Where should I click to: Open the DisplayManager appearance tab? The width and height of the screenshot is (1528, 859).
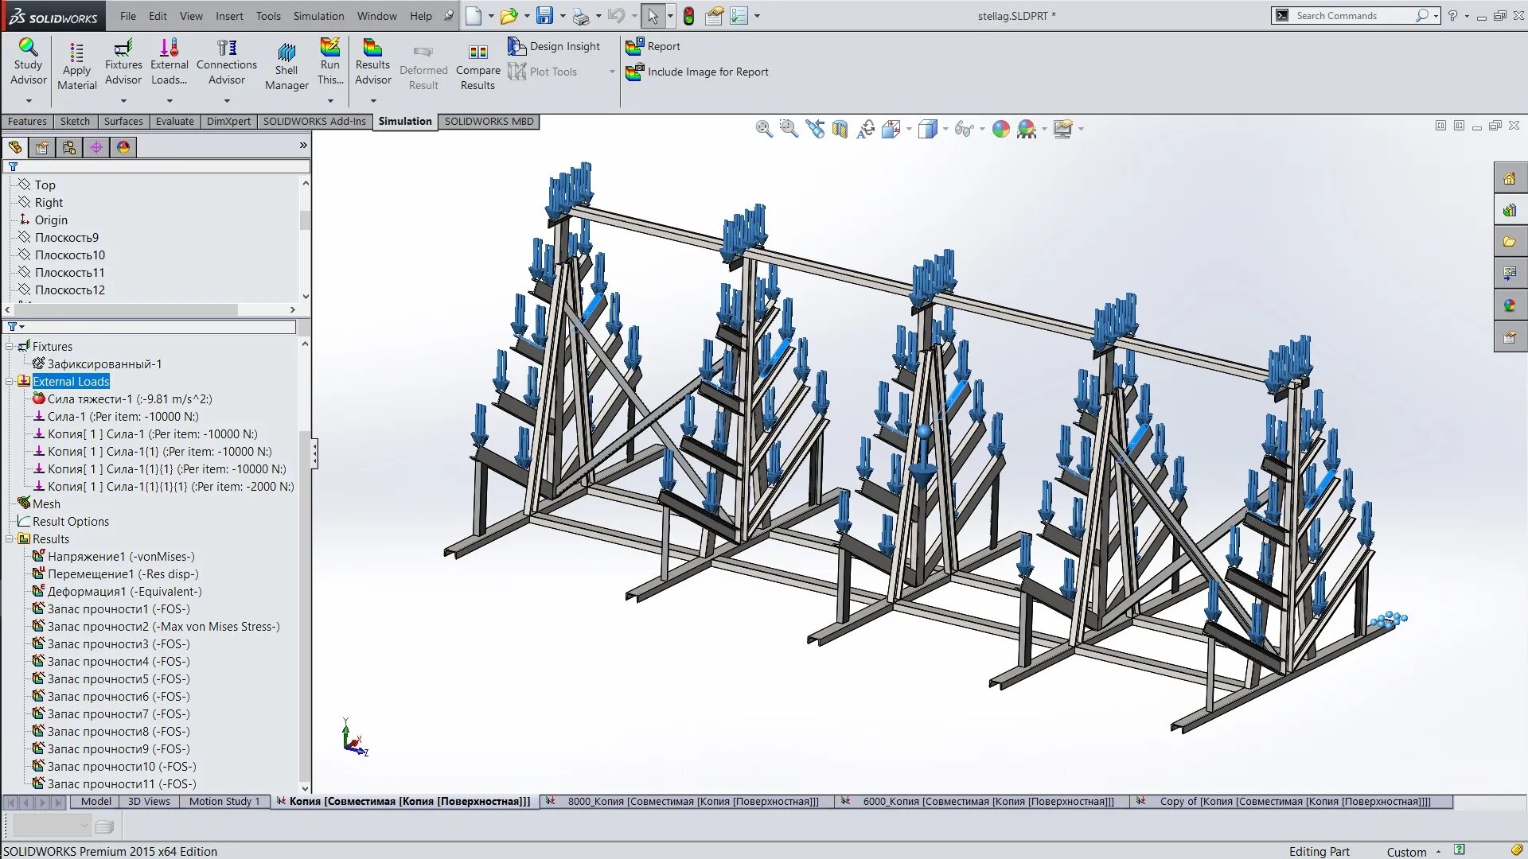[x=123, y=147]
